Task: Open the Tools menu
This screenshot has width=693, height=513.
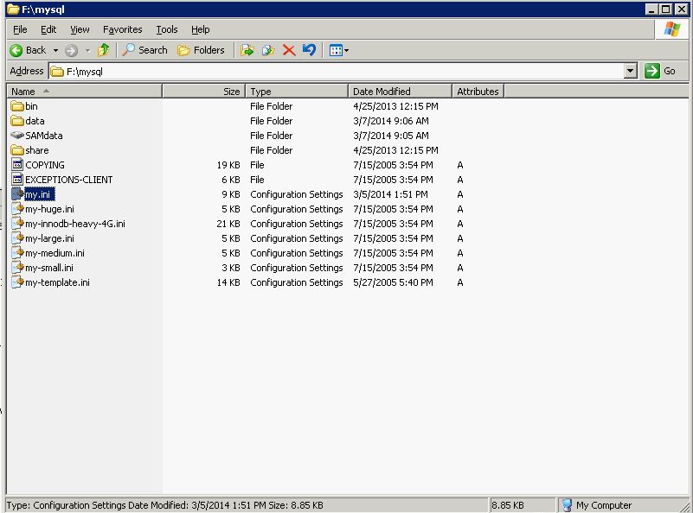Action: (167, 29)
